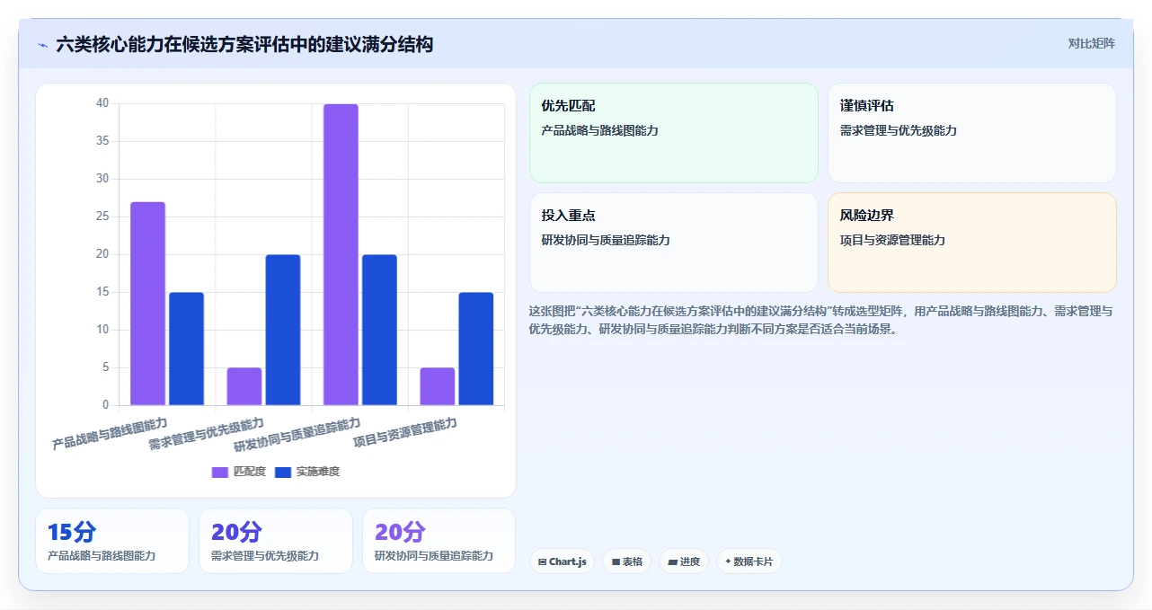
Task: Click the Chart.js tag
Action: (x=563, y=561)
